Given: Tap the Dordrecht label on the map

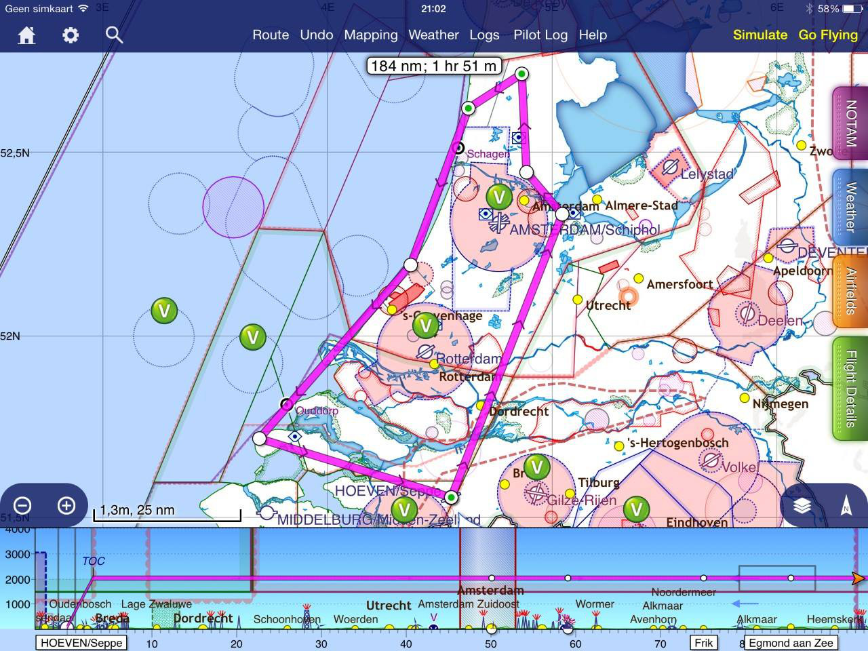Looking at the screenshot, I should 519,411.
